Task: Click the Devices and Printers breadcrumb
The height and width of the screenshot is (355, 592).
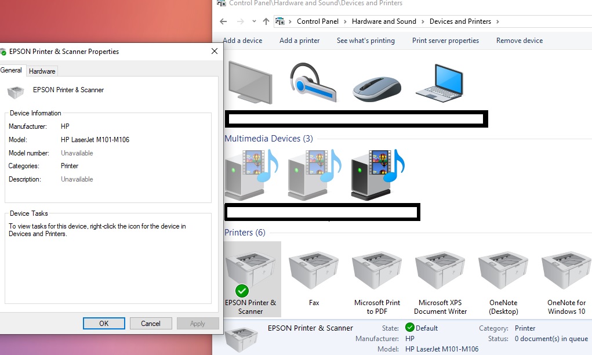Action: coord(460,21)
